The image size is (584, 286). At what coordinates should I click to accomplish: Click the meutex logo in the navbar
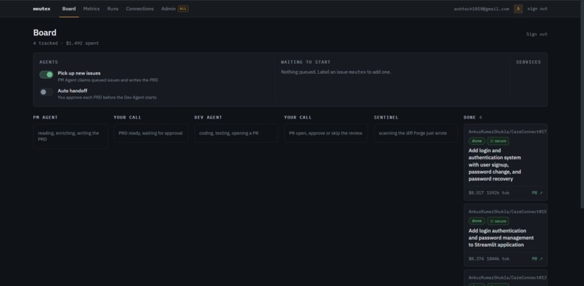41,9
